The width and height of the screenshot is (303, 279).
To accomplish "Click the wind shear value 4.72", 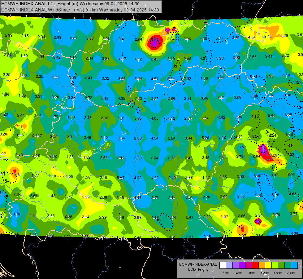I will tap(239, 137).
